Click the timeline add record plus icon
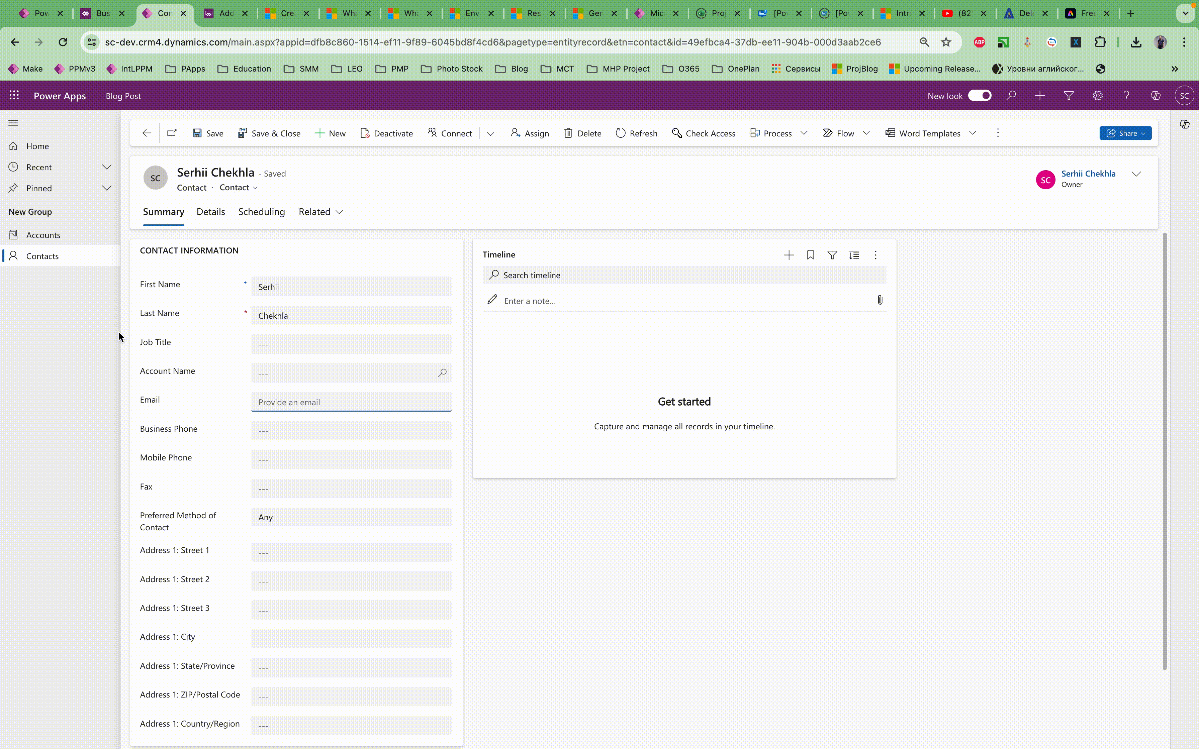This screenshot has height=749, width=1199. click(788, 254)
